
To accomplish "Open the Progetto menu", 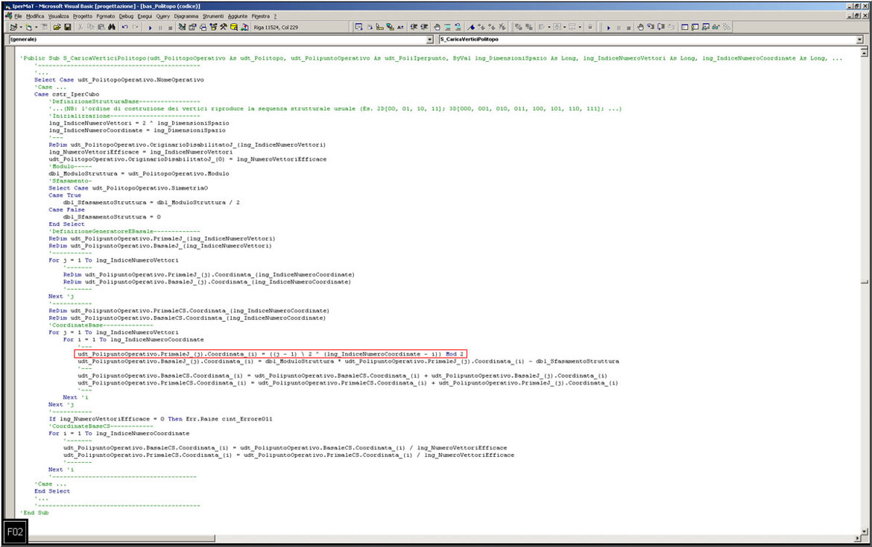I will click(83, 16).
